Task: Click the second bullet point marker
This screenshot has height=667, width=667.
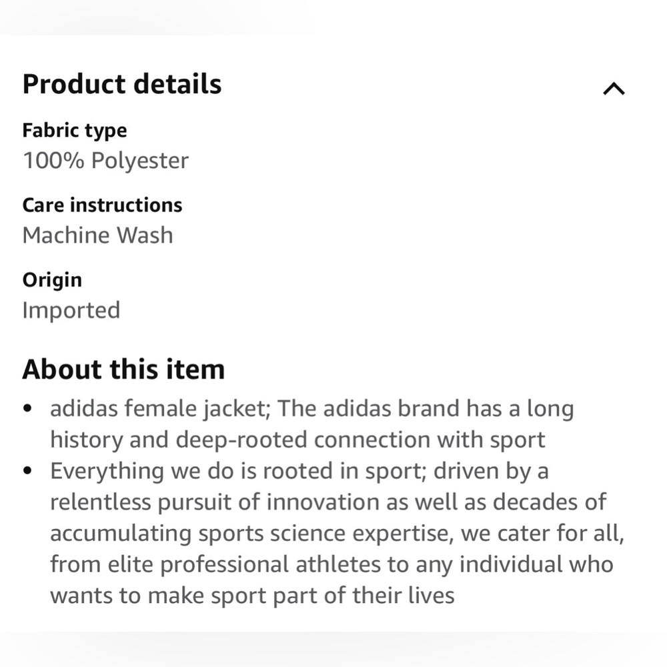Action: coord(27,469)
